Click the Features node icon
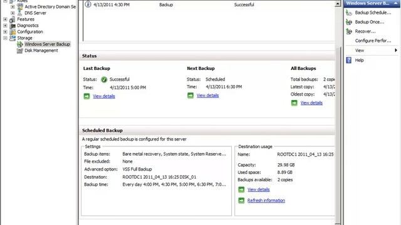 click(x=13, y=19)
